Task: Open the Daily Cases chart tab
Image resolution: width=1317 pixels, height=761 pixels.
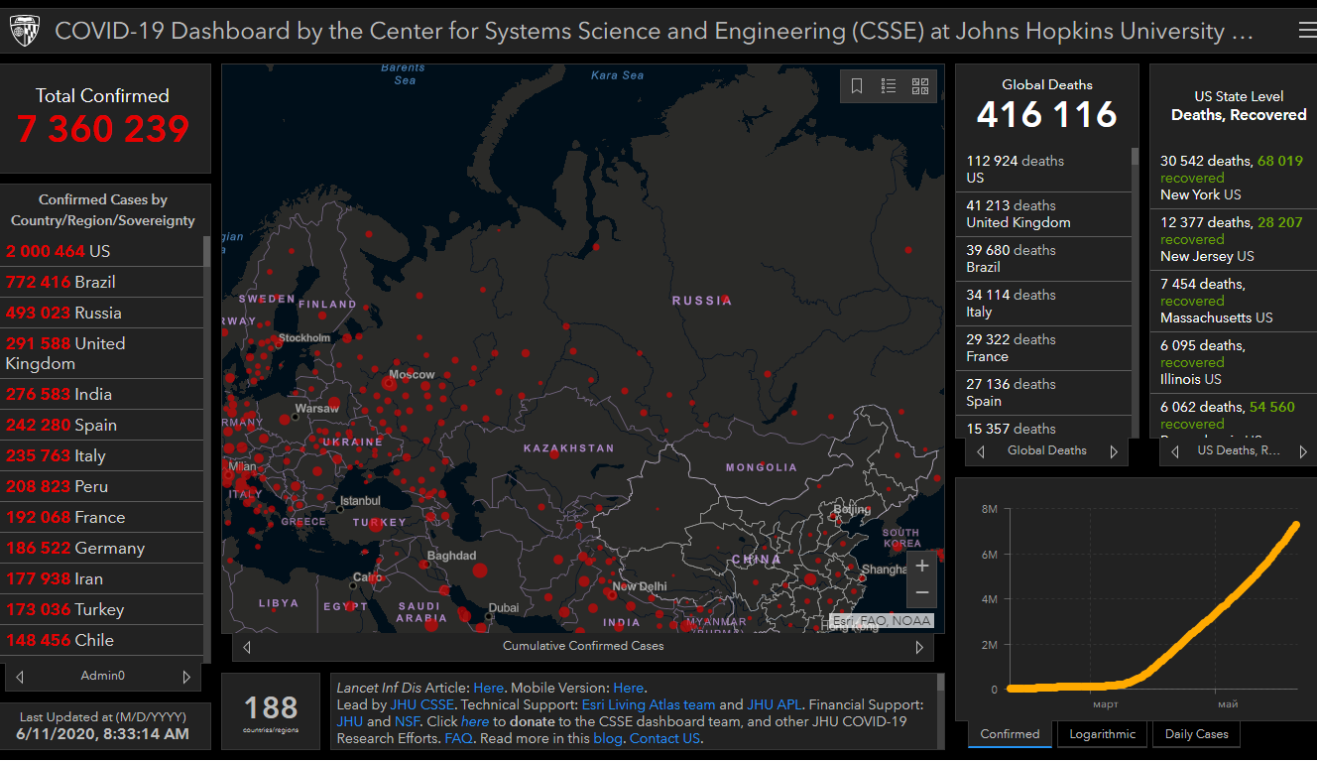Action: (1196, 734)
